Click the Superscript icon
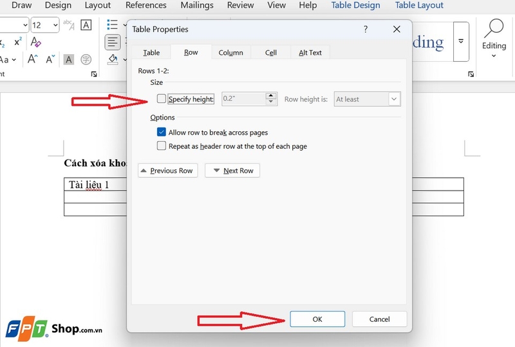The image size is (515, 347). point(18,42)
